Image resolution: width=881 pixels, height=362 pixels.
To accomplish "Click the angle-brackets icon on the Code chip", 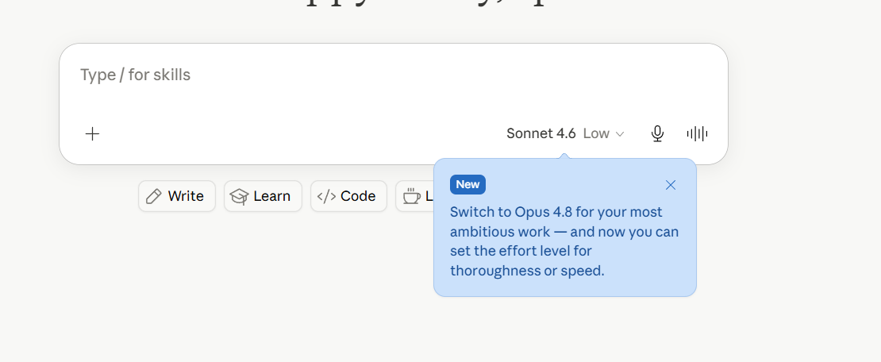I will pos(326,196).
